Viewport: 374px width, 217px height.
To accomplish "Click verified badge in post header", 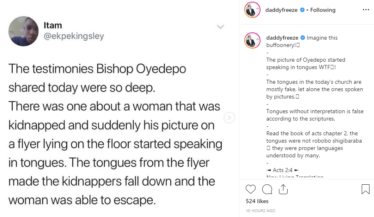I will [302, 10].
